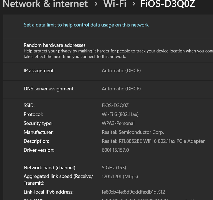
Task: Open the Wi-Fi breadcrumb page
Action: (115, 4)
